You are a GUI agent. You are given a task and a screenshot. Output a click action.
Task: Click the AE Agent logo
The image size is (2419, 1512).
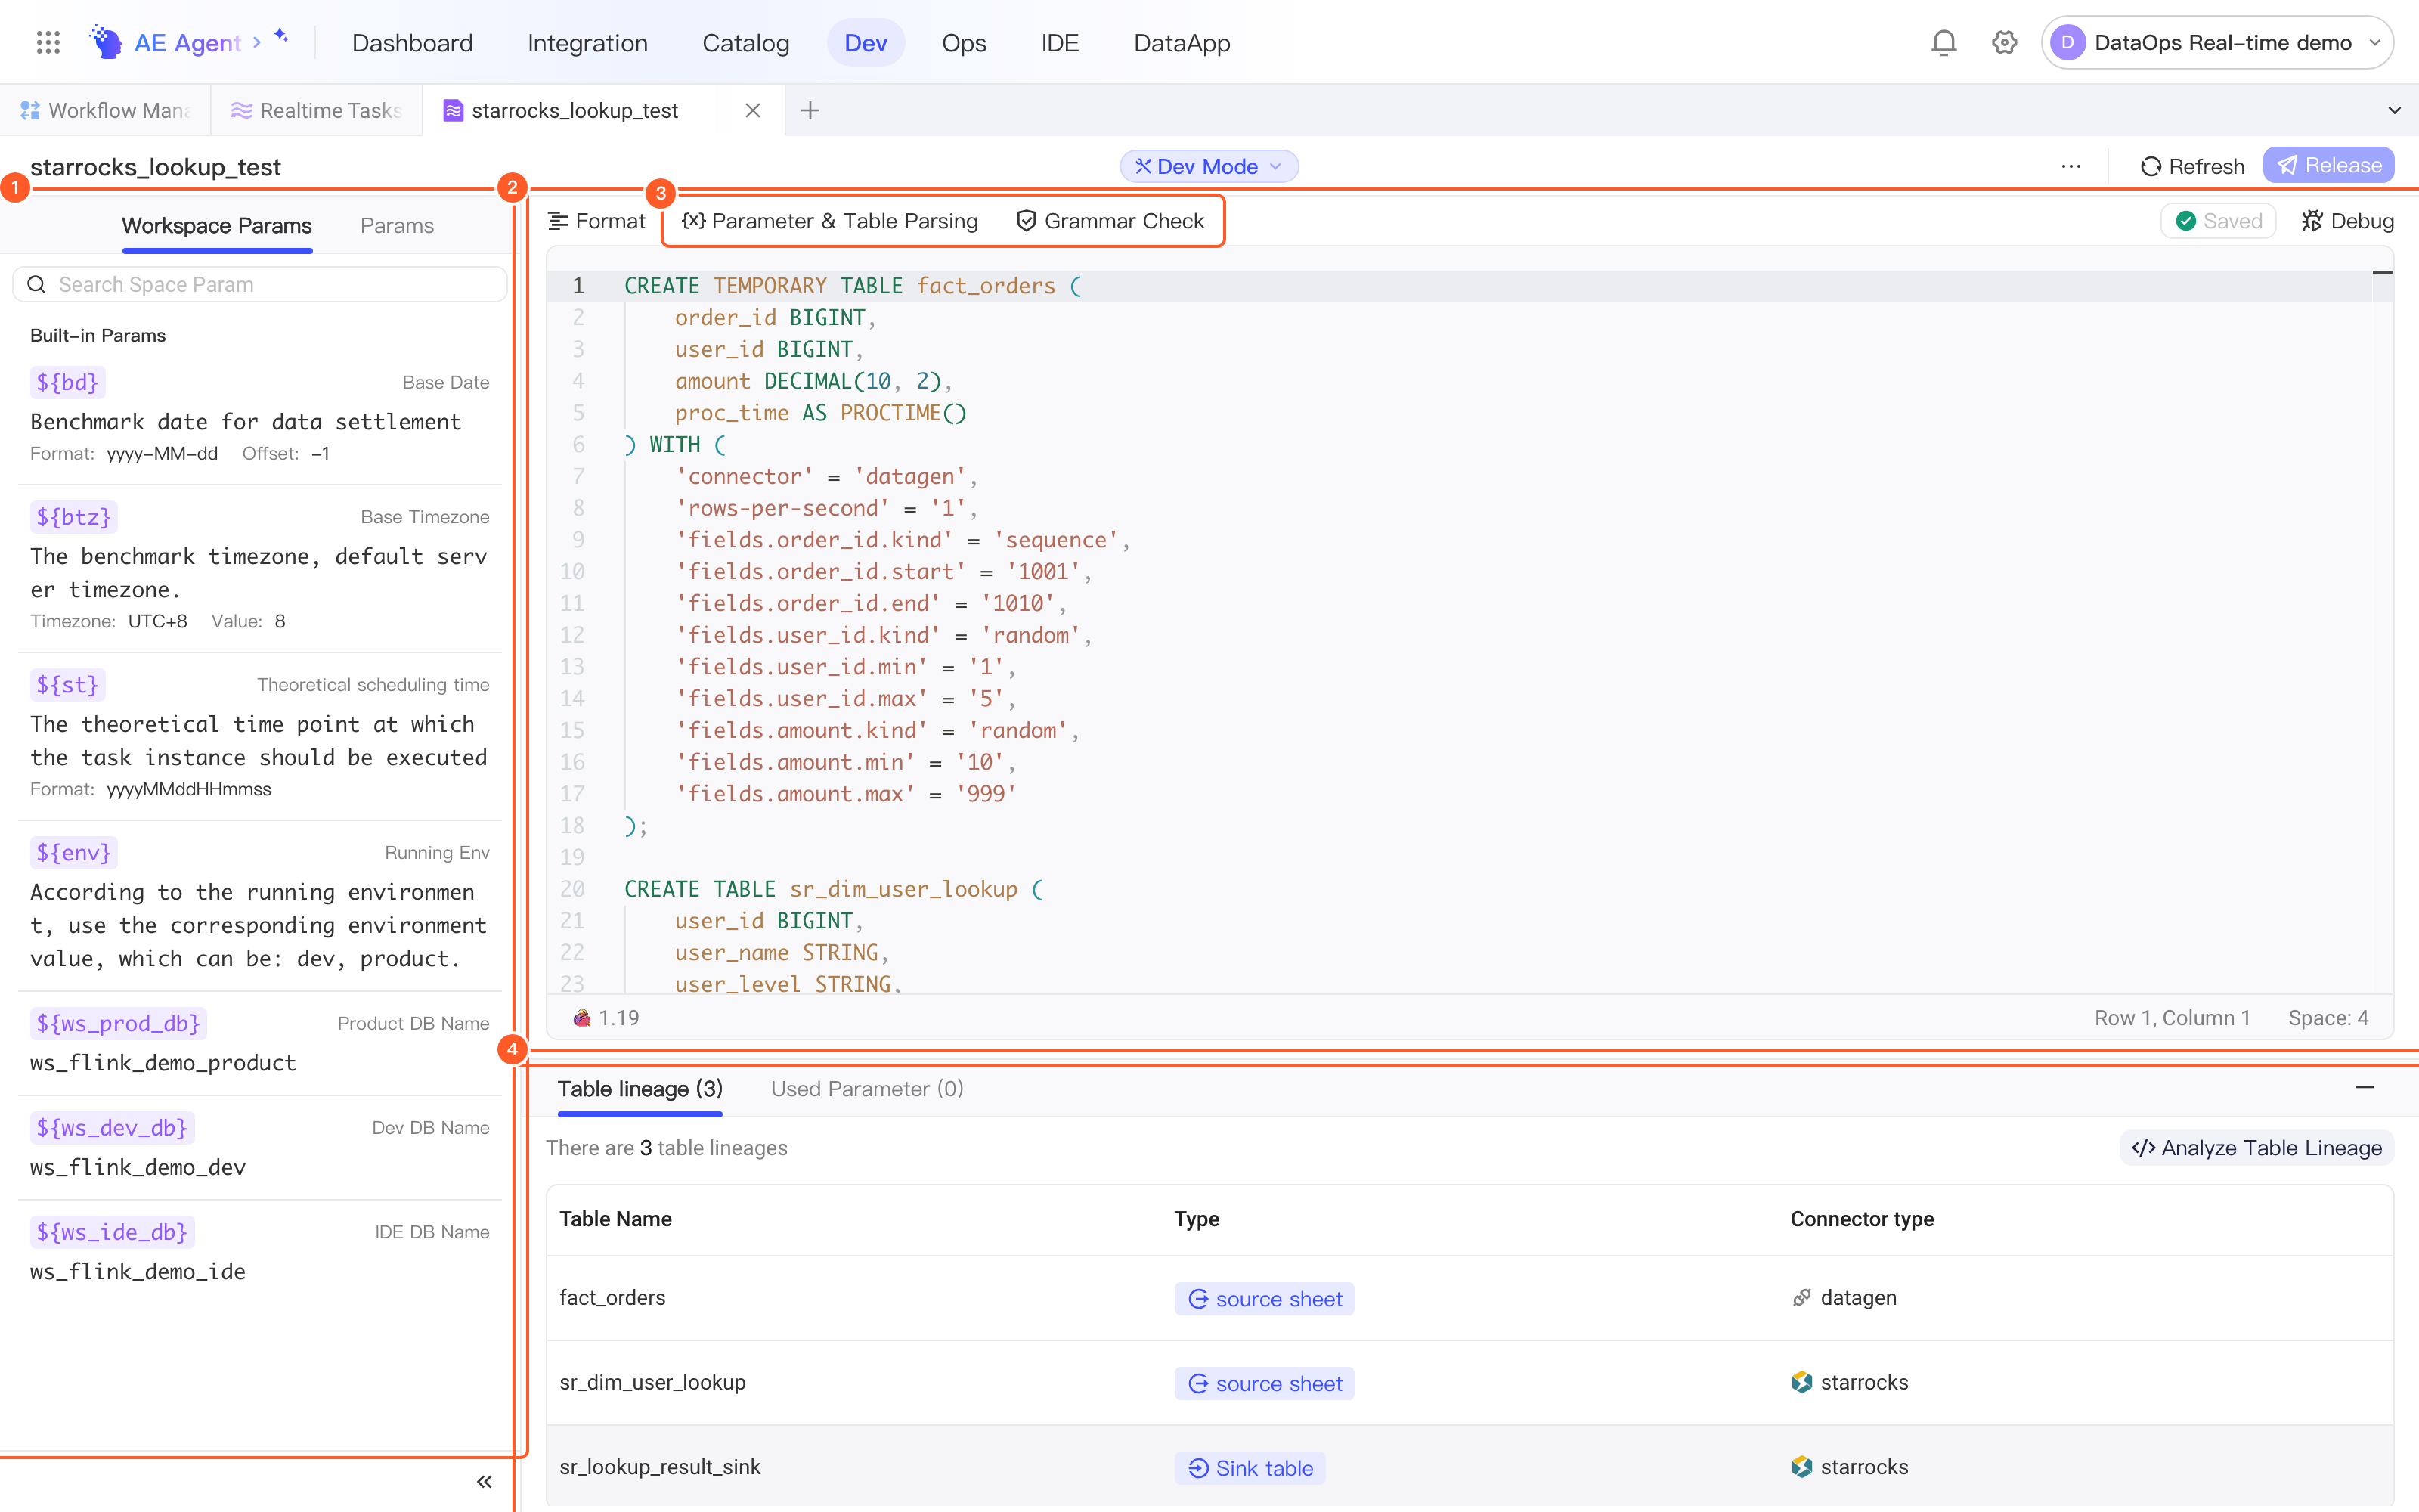tap(106, 42)
